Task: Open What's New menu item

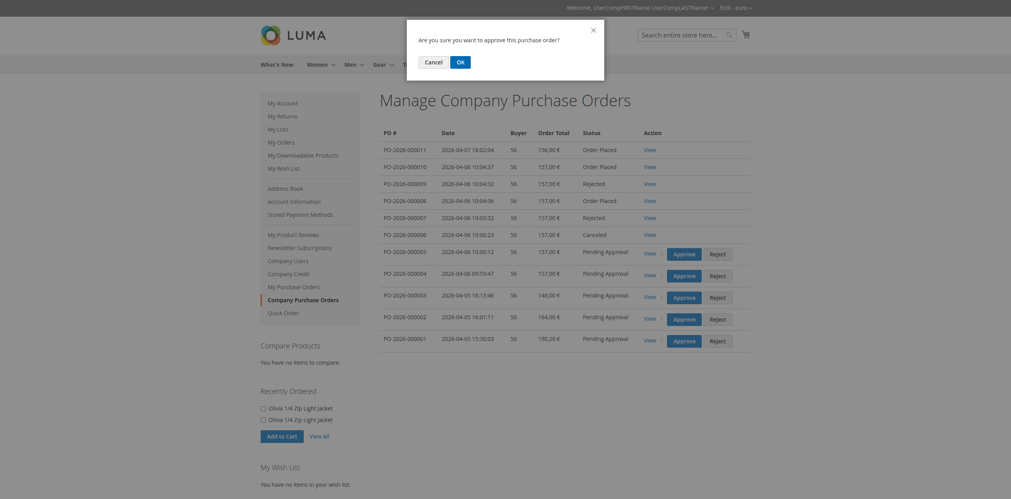Action: (276, 65)
